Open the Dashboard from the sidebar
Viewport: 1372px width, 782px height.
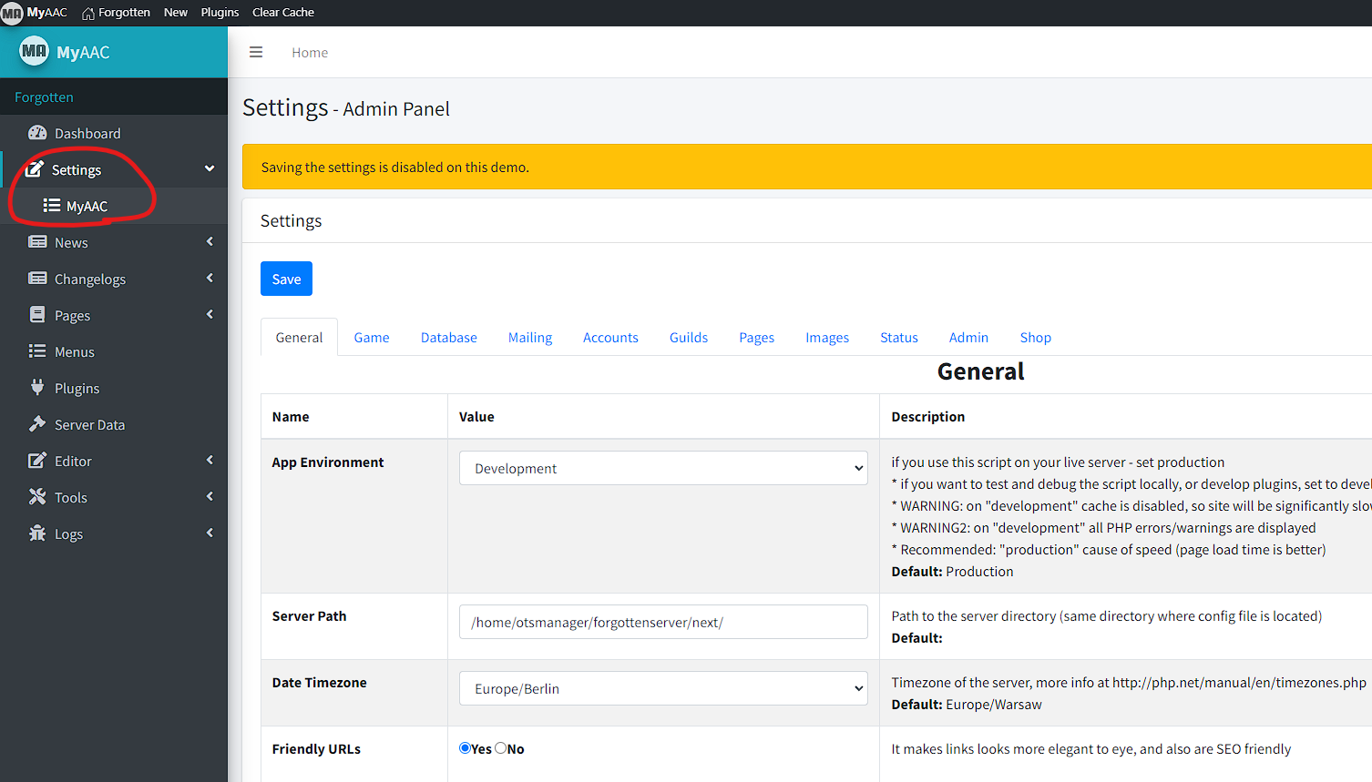point(88,133)
